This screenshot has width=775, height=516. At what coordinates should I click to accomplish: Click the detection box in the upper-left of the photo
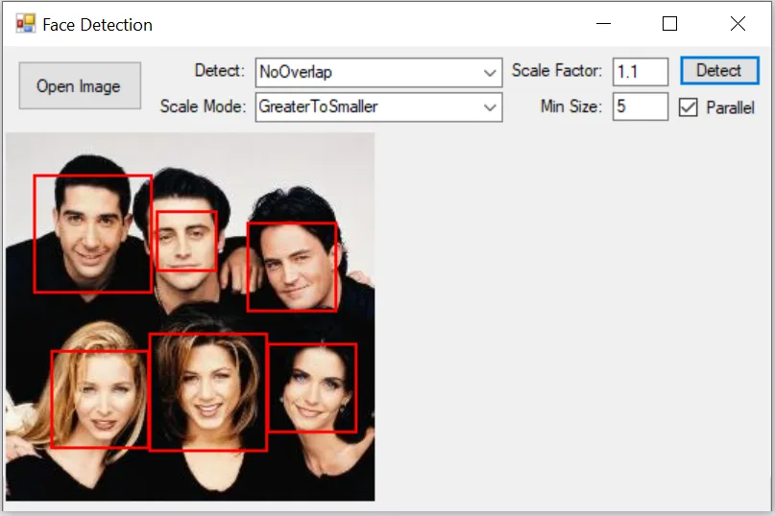92,233
